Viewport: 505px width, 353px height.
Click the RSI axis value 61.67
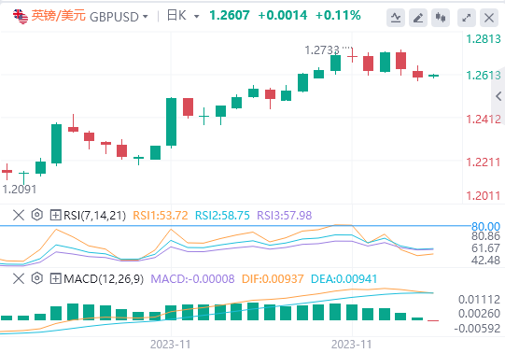click(x=485, y=248)
